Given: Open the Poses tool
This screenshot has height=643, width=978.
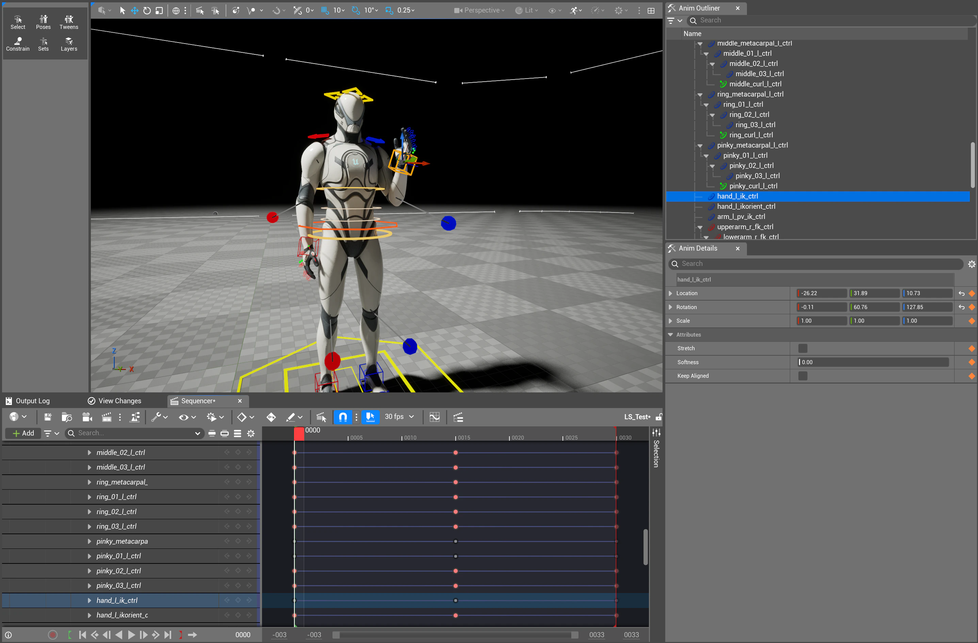Looking at the screenshot, I should (43, 22).
